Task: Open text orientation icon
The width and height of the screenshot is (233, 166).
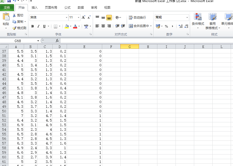Action: tap(117, 18)
